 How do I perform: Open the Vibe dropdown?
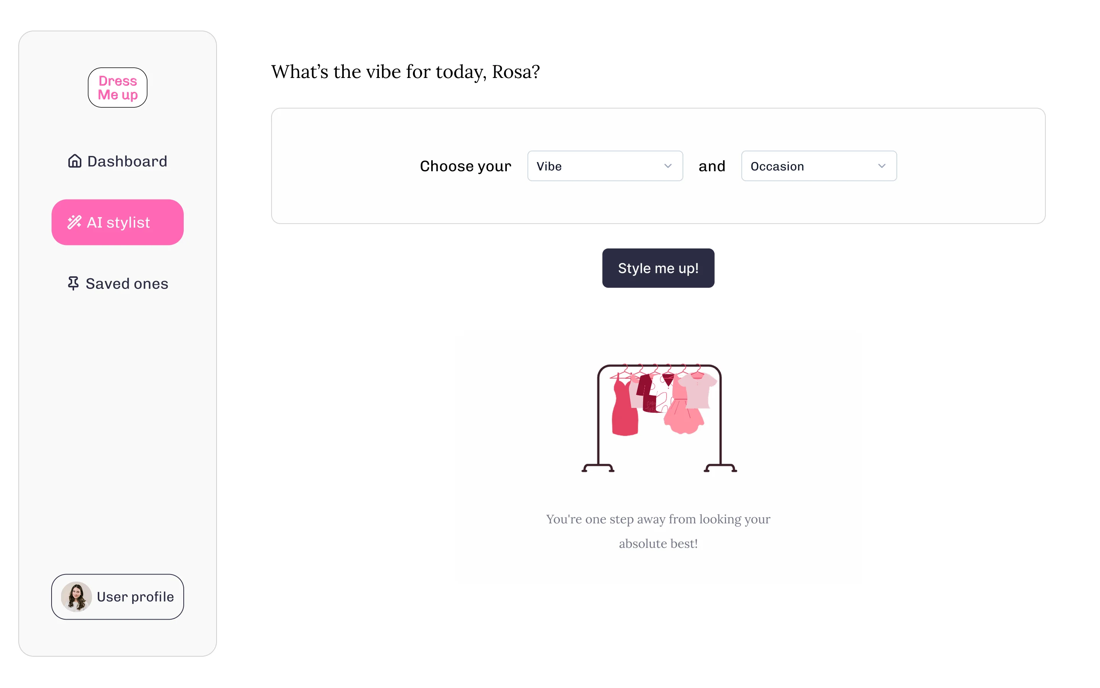coord(605,166)
